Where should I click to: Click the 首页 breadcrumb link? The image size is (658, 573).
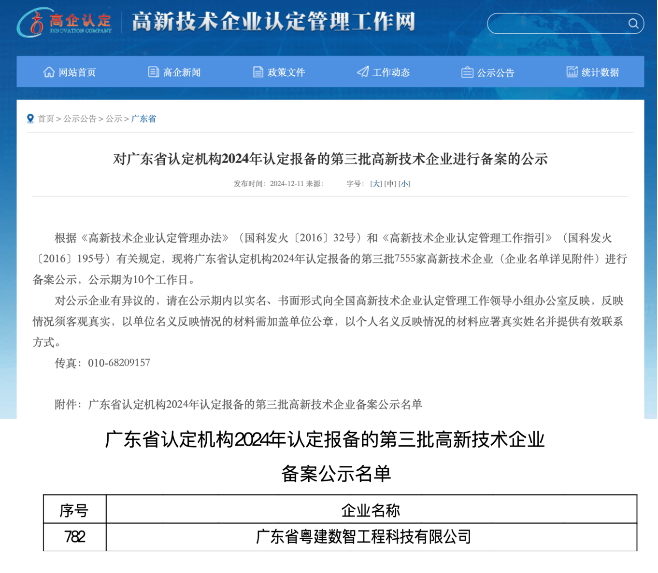tap(46, 119)
